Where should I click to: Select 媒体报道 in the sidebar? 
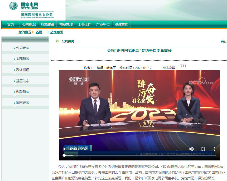tap(23, 70)
